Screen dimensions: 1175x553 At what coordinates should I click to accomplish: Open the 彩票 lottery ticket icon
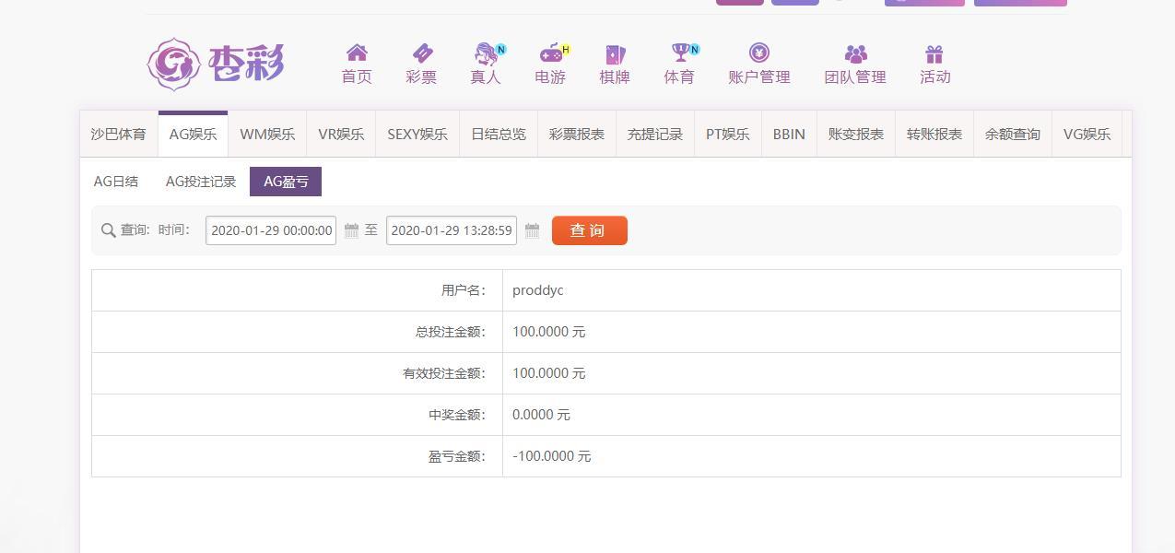(421, 53)
